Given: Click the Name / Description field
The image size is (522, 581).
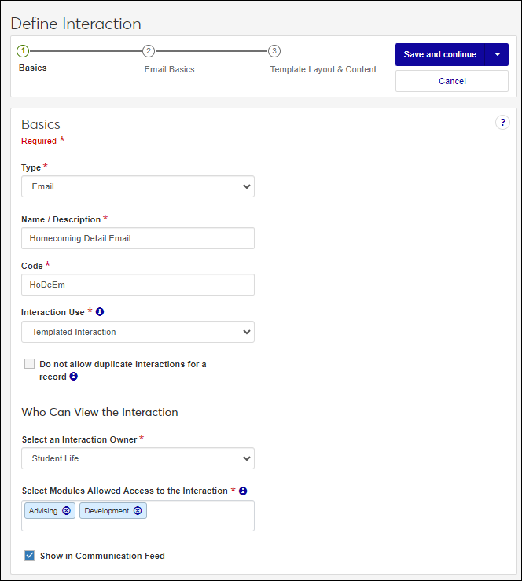Looking at the screenshot, I should 138,238.
